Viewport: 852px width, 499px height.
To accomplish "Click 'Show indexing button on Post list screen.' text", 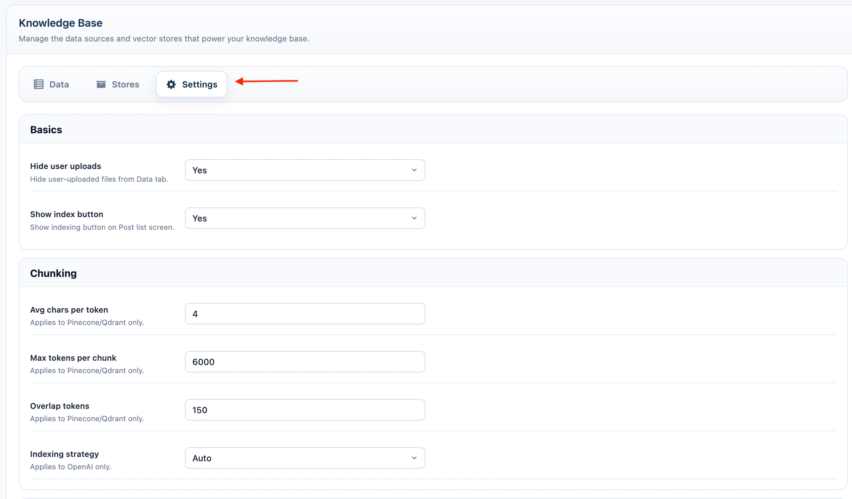I will coord(102,227).
